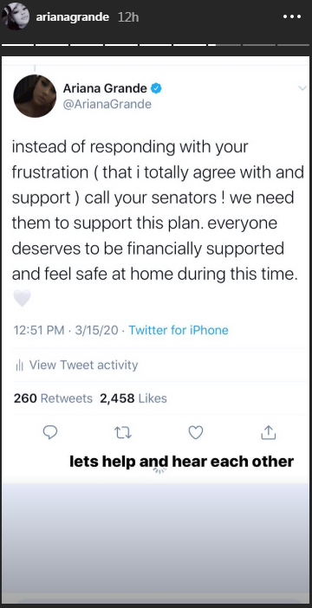This screenshot has height=608, width=312.
Task: Click the share upload icon
Action: click(268, 432)
